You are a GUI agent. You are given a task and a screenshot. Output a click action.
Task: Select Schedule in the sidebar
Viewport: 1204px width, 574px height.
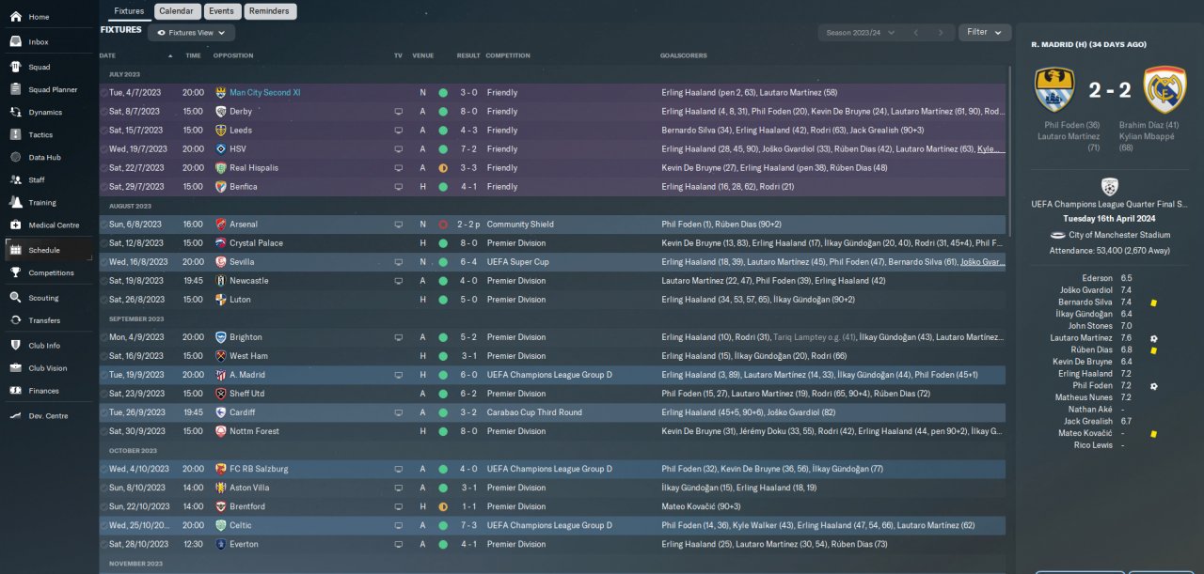[47, 250]
